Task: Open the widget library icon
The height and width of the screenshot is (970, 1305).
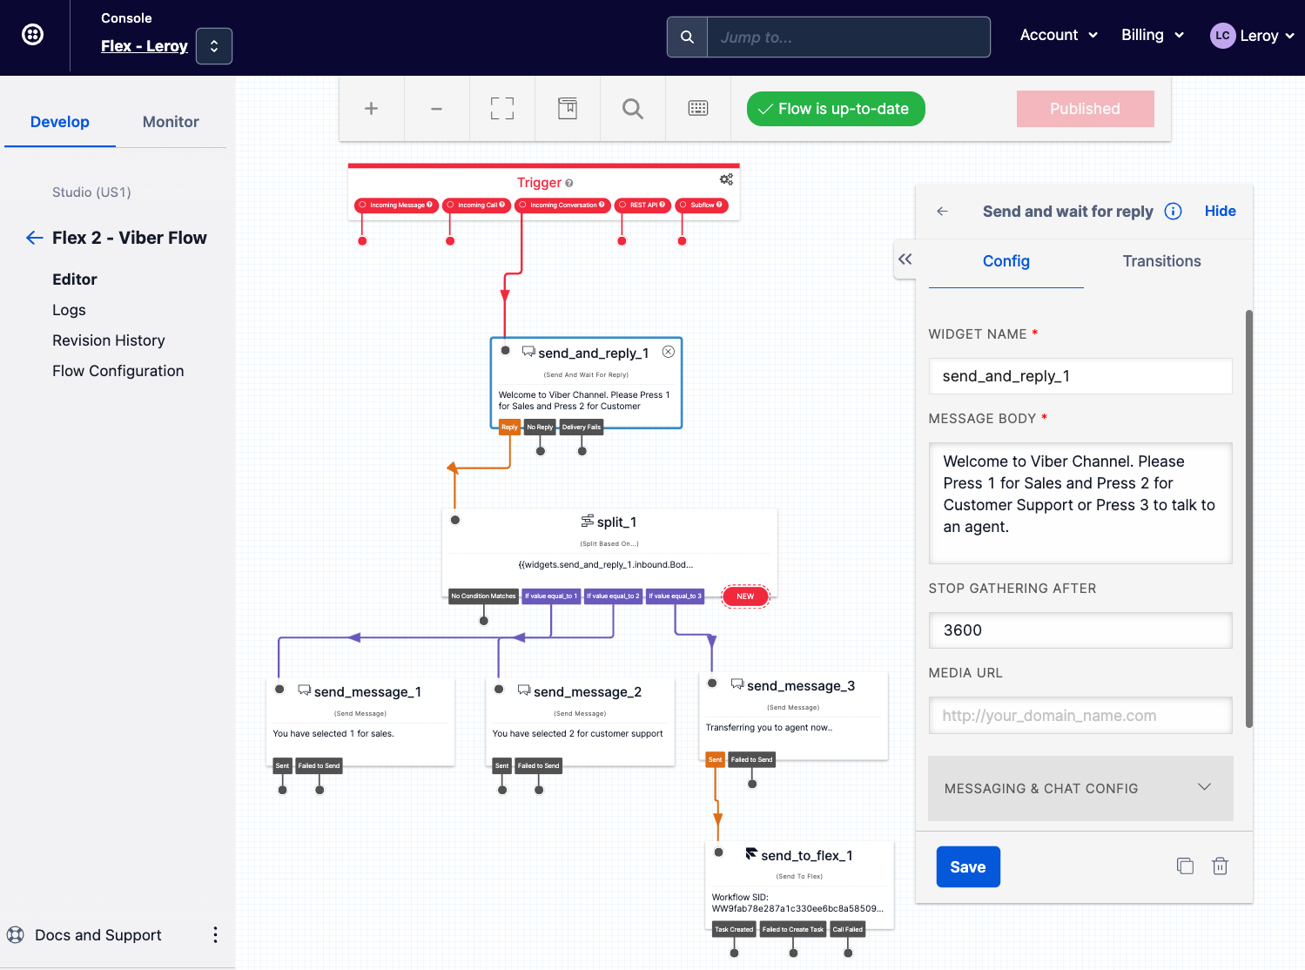Action: click(568, 109)
